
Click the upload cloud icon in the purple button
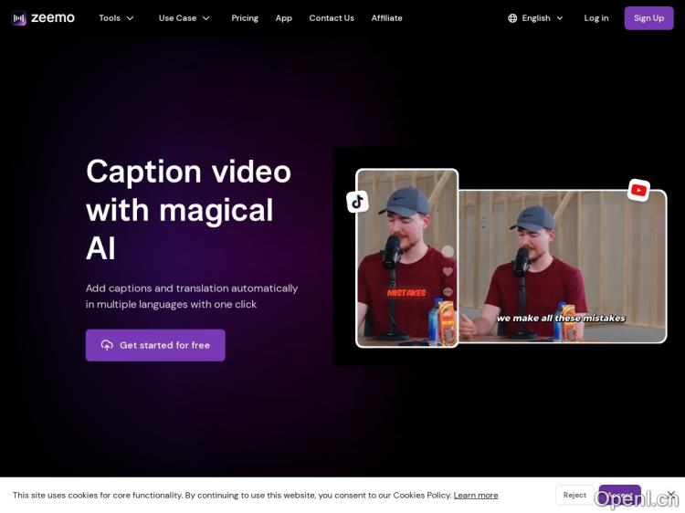(x=107, y=345)
